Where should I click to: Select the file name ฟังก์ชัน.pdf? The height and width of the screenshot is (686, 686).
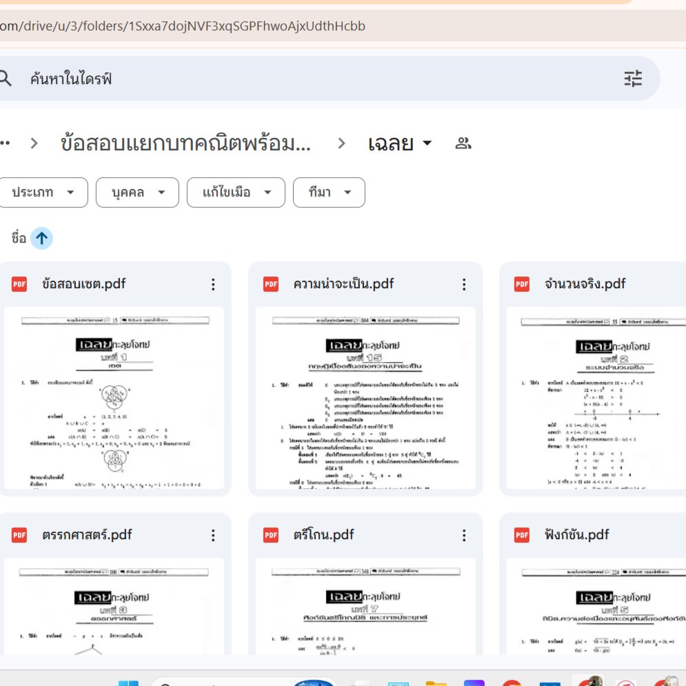tap(576, 534)
